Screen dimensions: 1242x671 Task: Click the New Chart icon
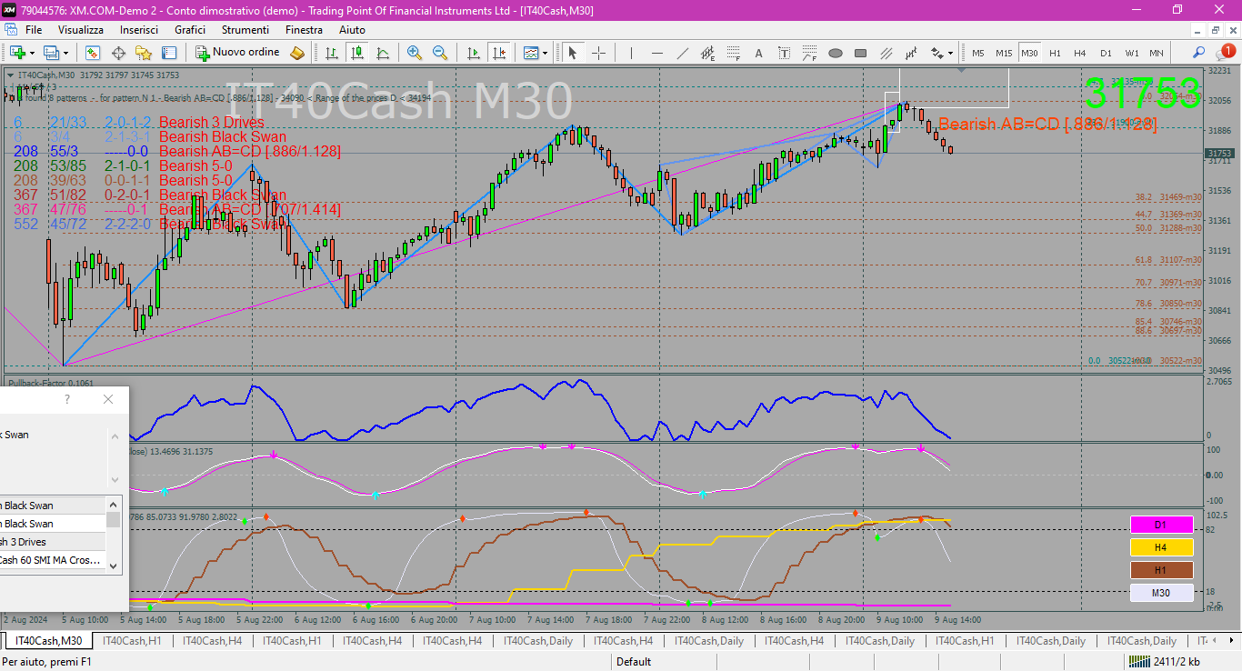pyautogui.click(x=17, y=53)
